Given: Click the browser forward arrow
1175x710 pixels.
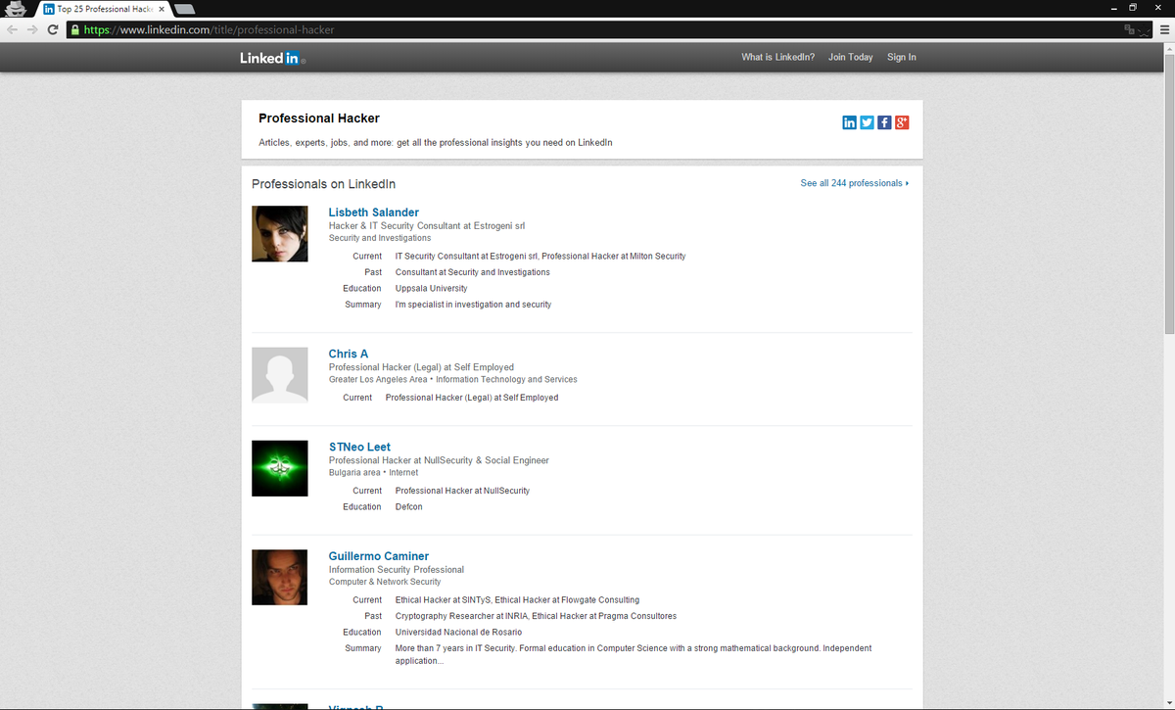Looking at the screenshot, I should 31,29.
